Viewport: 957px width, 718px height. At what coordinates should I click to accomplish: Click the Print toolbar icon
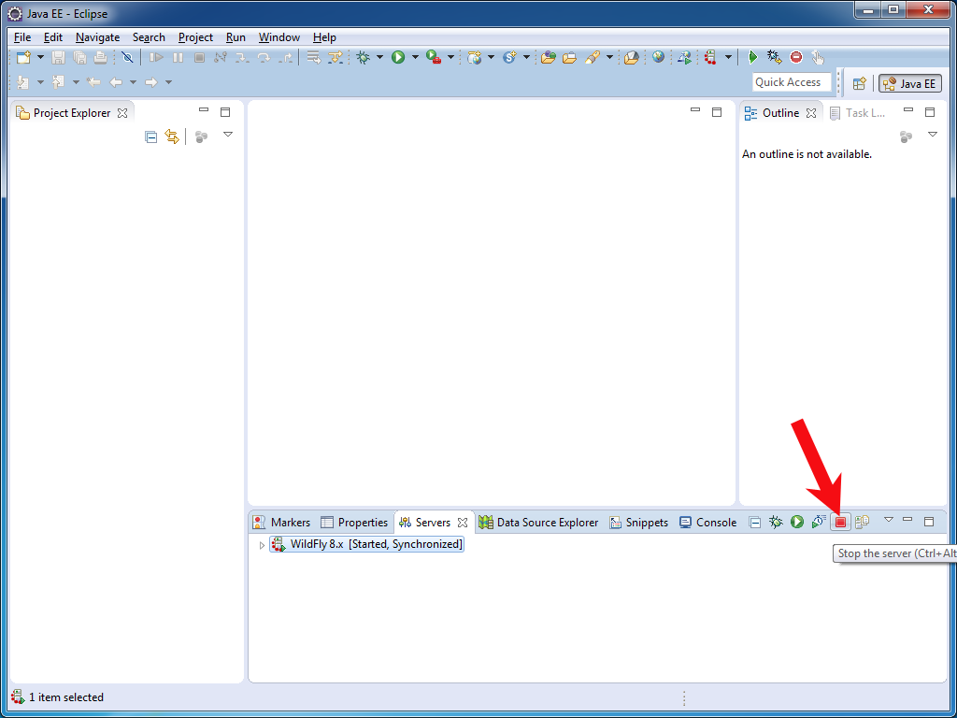(101, 57)
